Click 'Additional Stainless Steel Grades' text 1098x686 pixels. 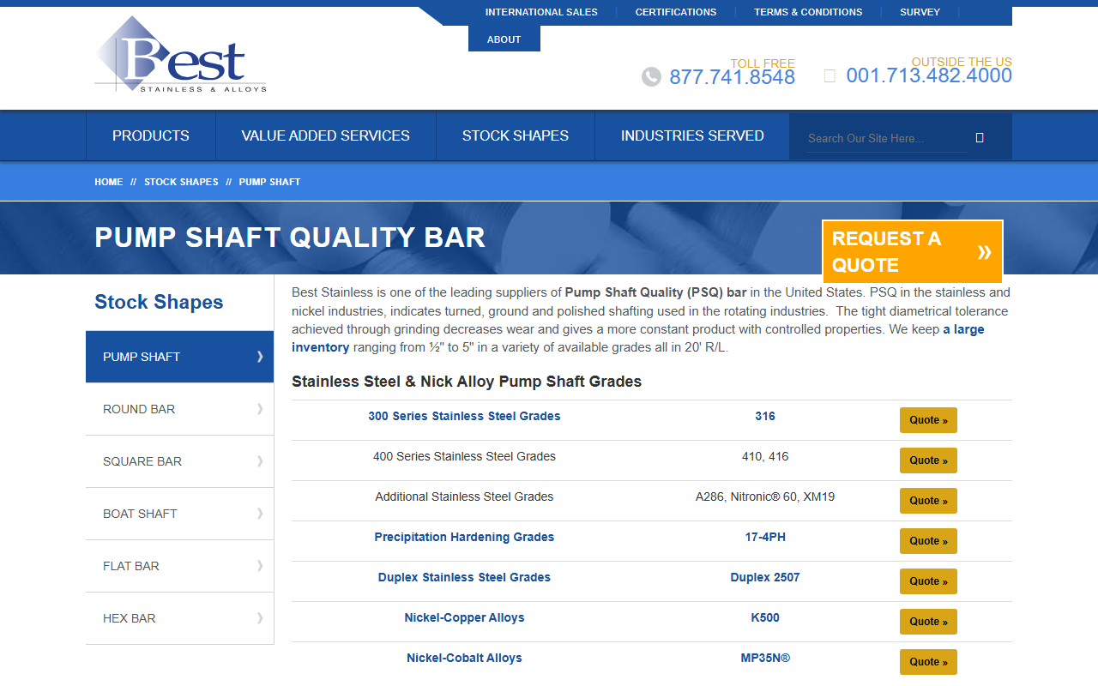tap(464, 496)
